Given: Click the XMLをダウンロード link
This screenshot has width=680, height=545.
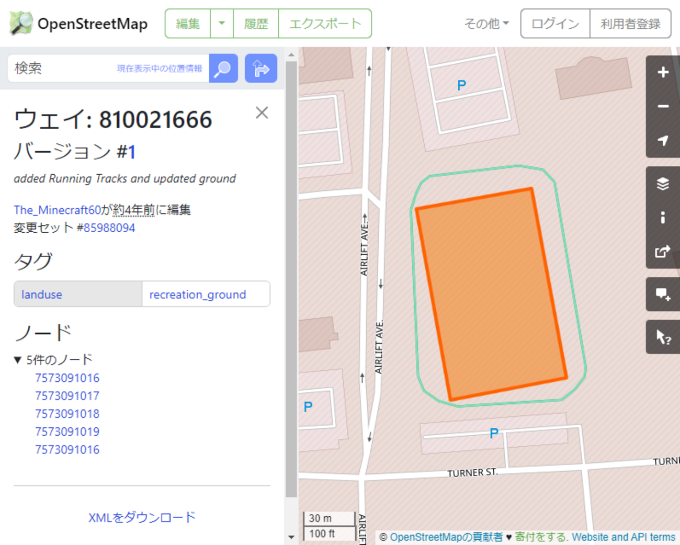Looking at the screenshot, I should (x=141, y=517).
